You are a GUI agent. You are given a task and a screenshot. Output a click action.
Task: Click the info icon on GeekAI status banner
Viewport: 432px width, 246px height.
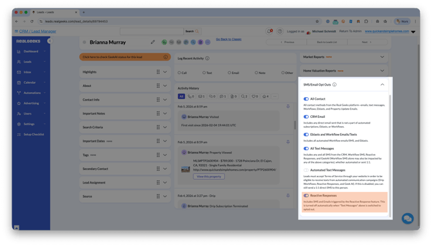tap(165, 57)
